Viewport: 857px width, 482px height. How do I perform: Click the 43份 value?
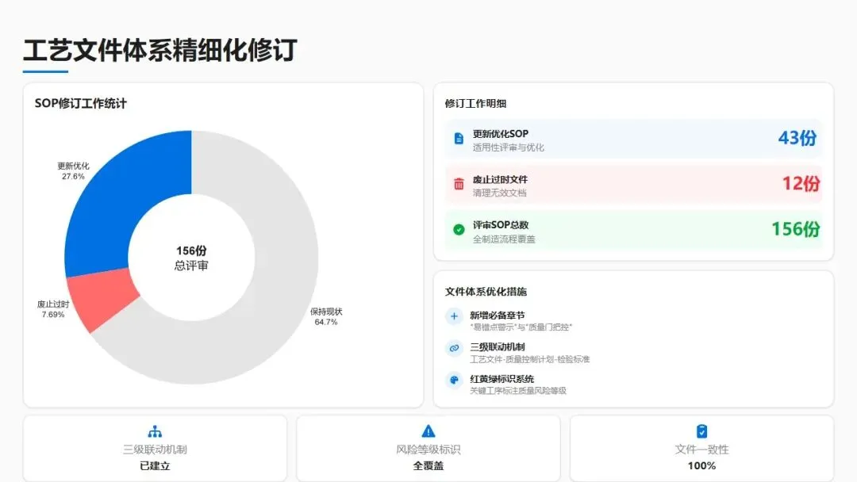797,138
